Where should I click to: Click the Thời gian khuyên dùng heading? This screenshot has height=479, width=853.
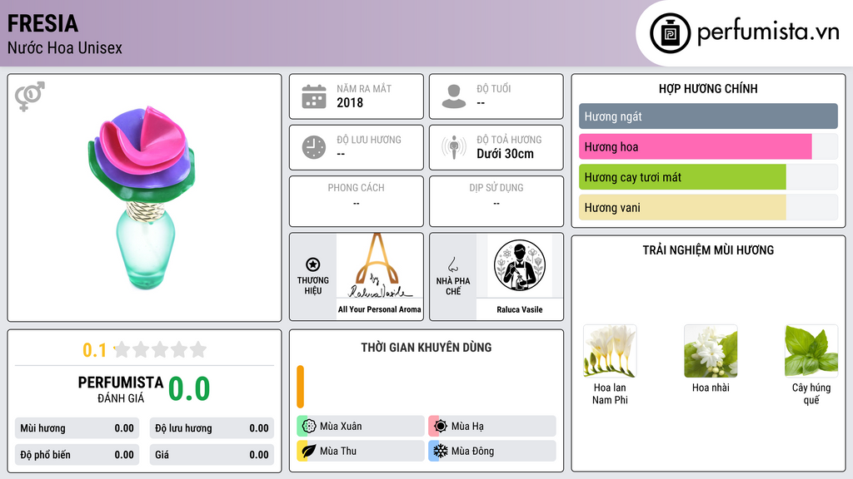click(426, 348)
